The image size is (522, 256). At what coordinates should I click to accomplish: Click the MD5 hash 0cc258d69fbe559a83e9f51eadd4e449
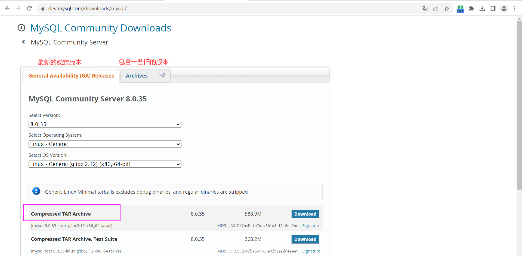click(263, 251)
